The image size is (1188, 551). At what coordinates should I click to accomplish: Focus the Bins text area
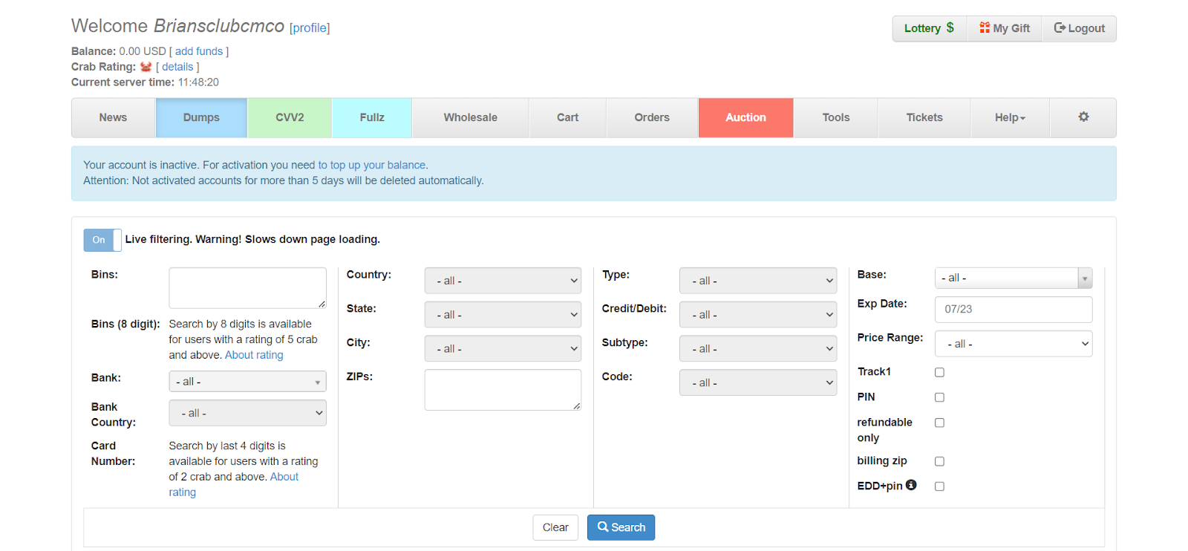[x=247, y=288]
